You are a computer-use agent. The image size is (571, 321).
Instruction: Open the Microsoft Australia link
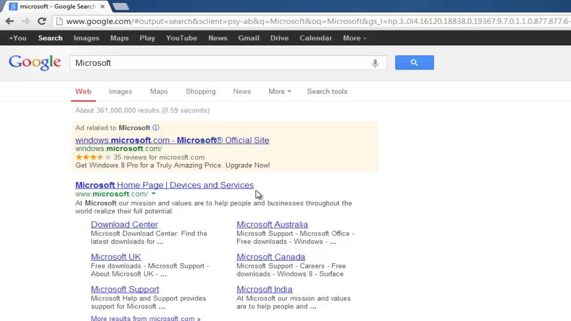point(272,224)
